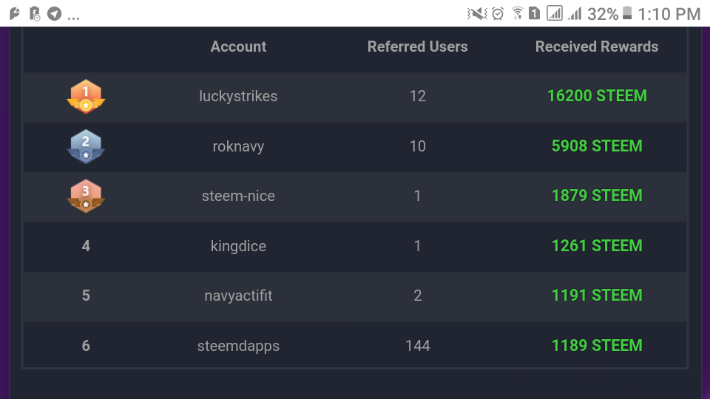Click the 16200 STEEM reward value
The width and height of the screenshot is (710, 399).
[597, 96]
